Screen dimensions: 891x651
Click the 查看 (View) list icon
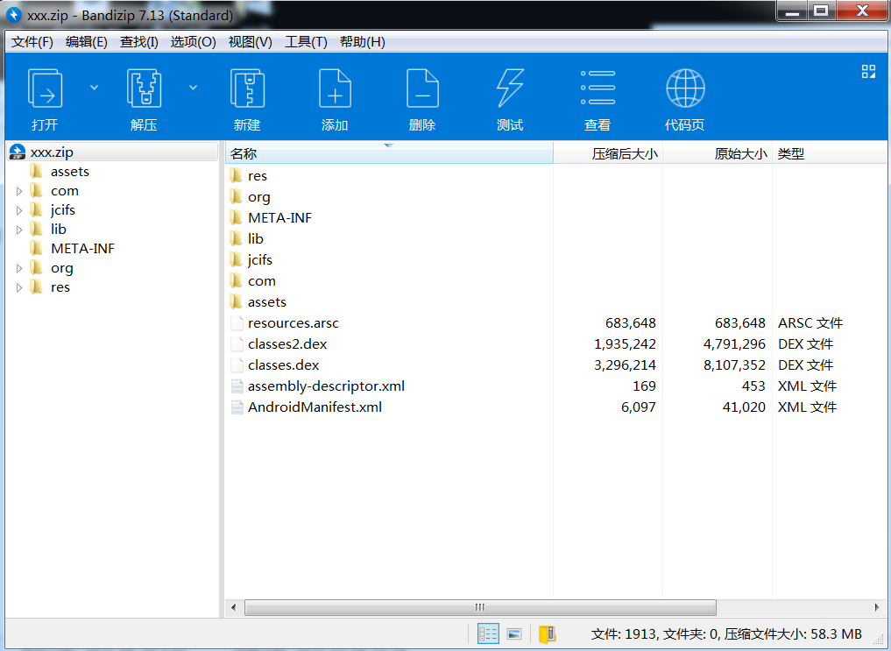pyautogui.click(x=598, y=90)
